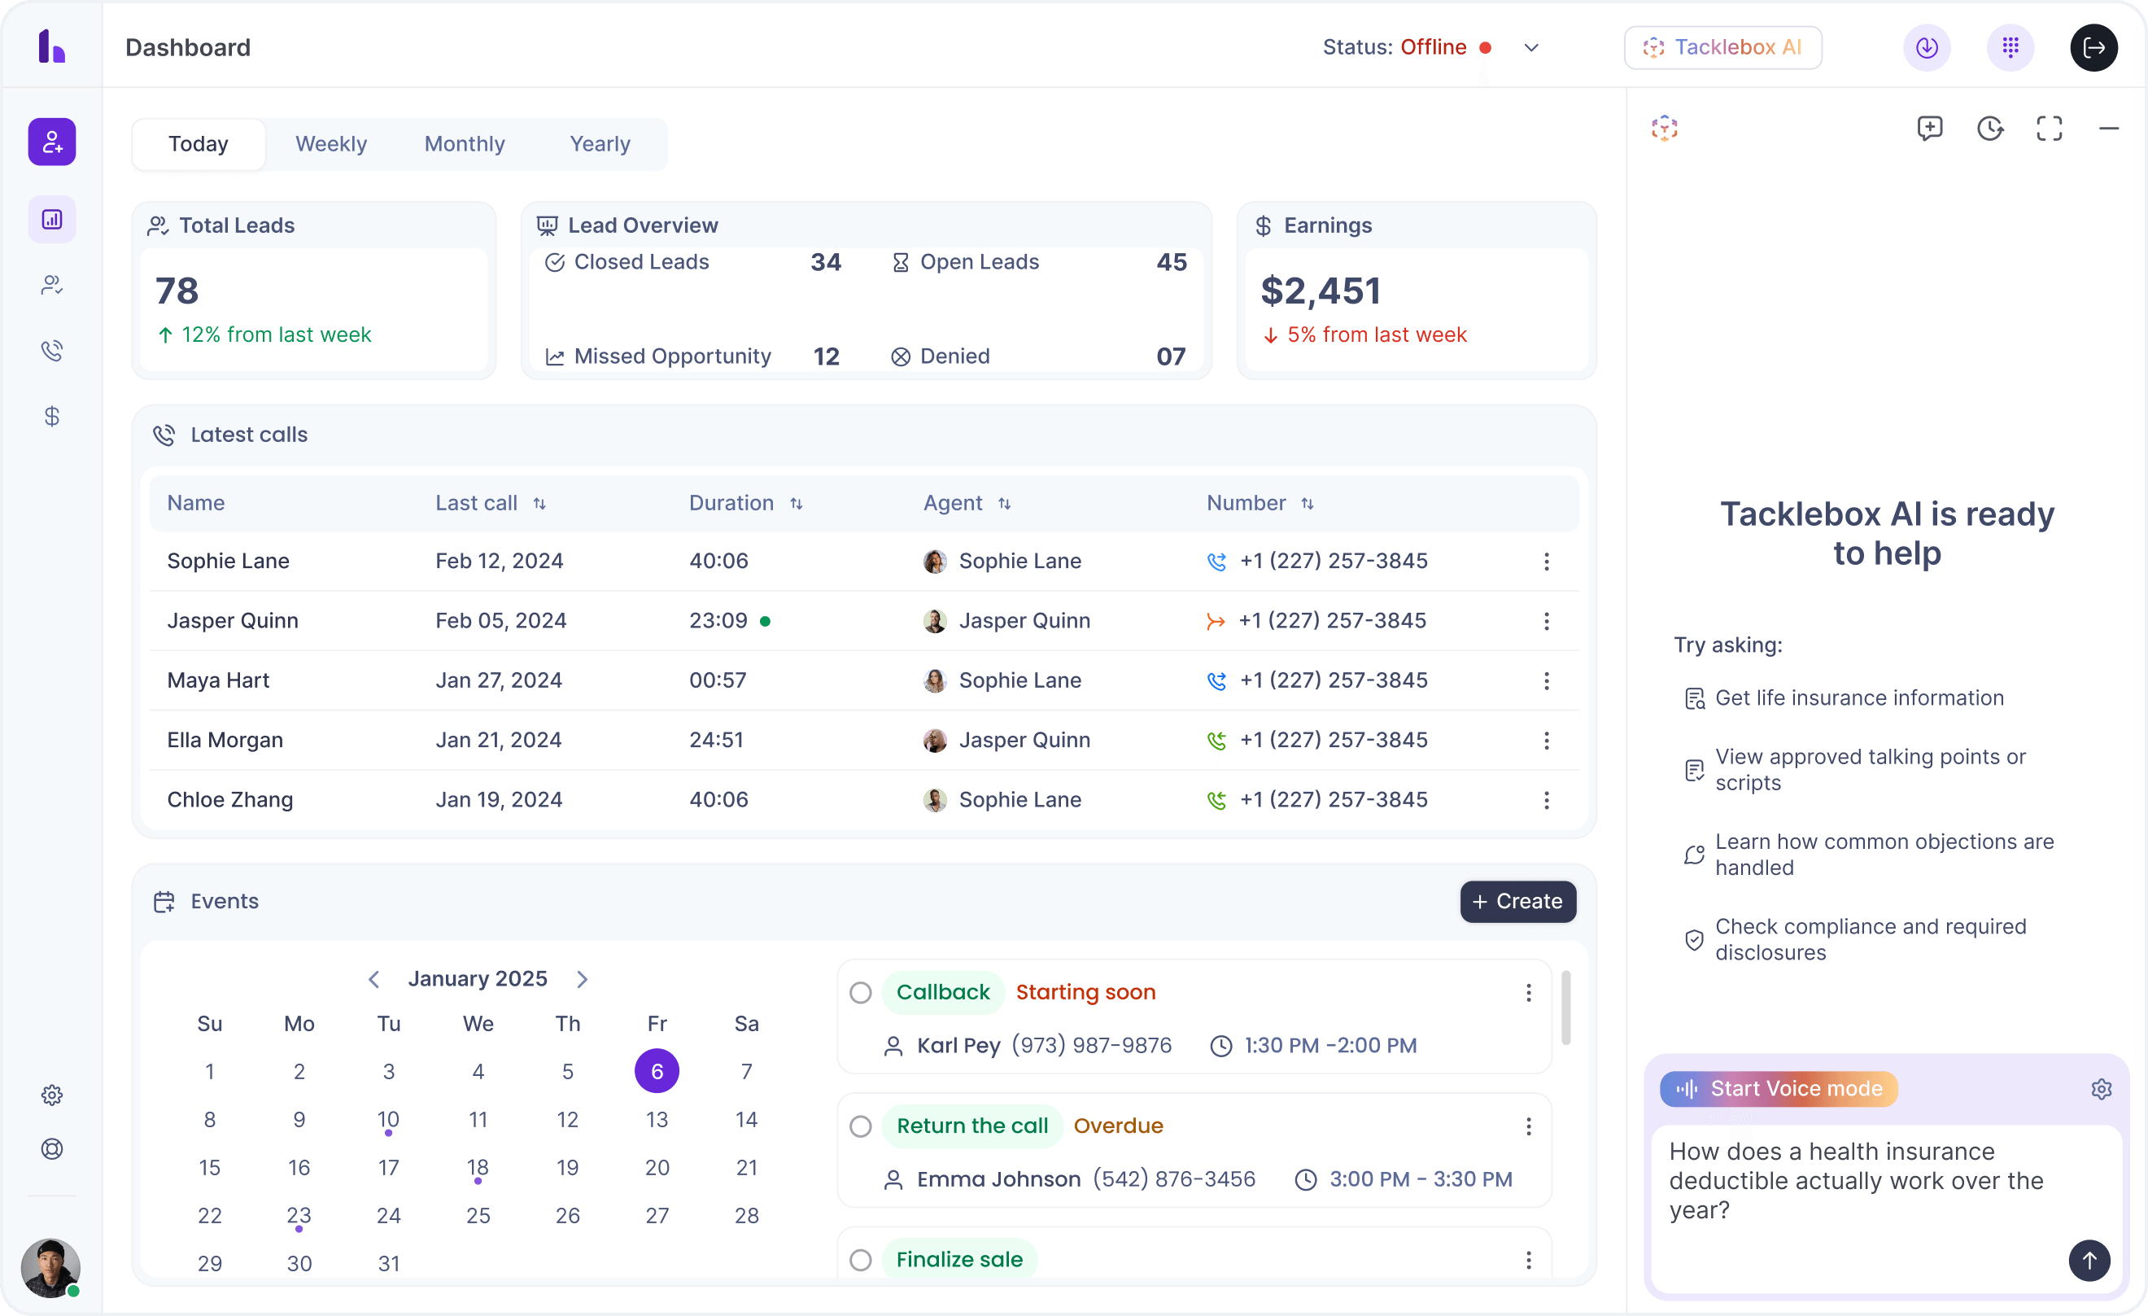The image size is (2148, 1316).
Task: Open the Analytics dashboard icon in the sidebar
Action: click(51, 219)
